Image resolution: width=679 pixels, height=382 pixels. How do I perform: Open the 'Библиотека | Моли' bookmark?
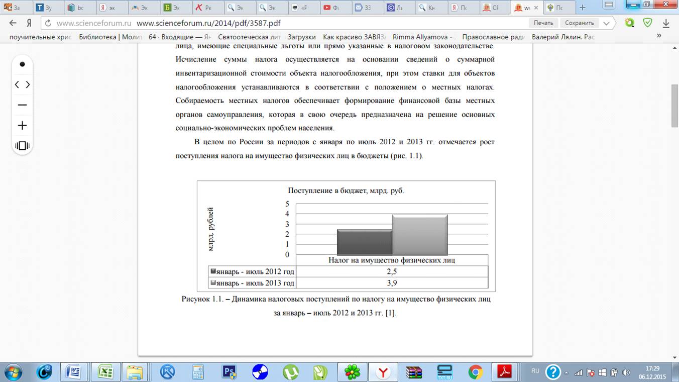[x=110, y=37]
